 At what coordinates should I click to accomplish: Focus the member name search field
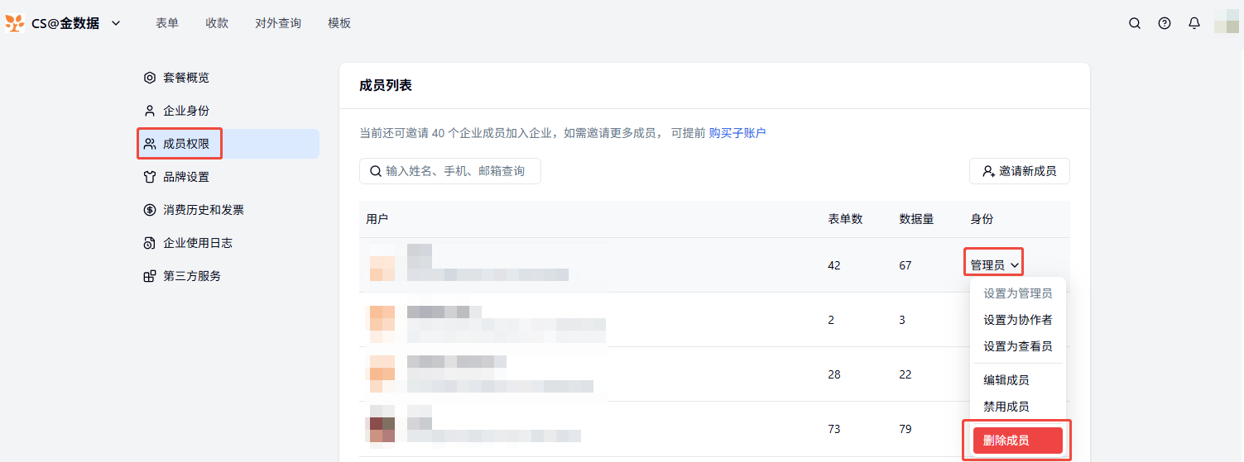click(x=459, y=171)
